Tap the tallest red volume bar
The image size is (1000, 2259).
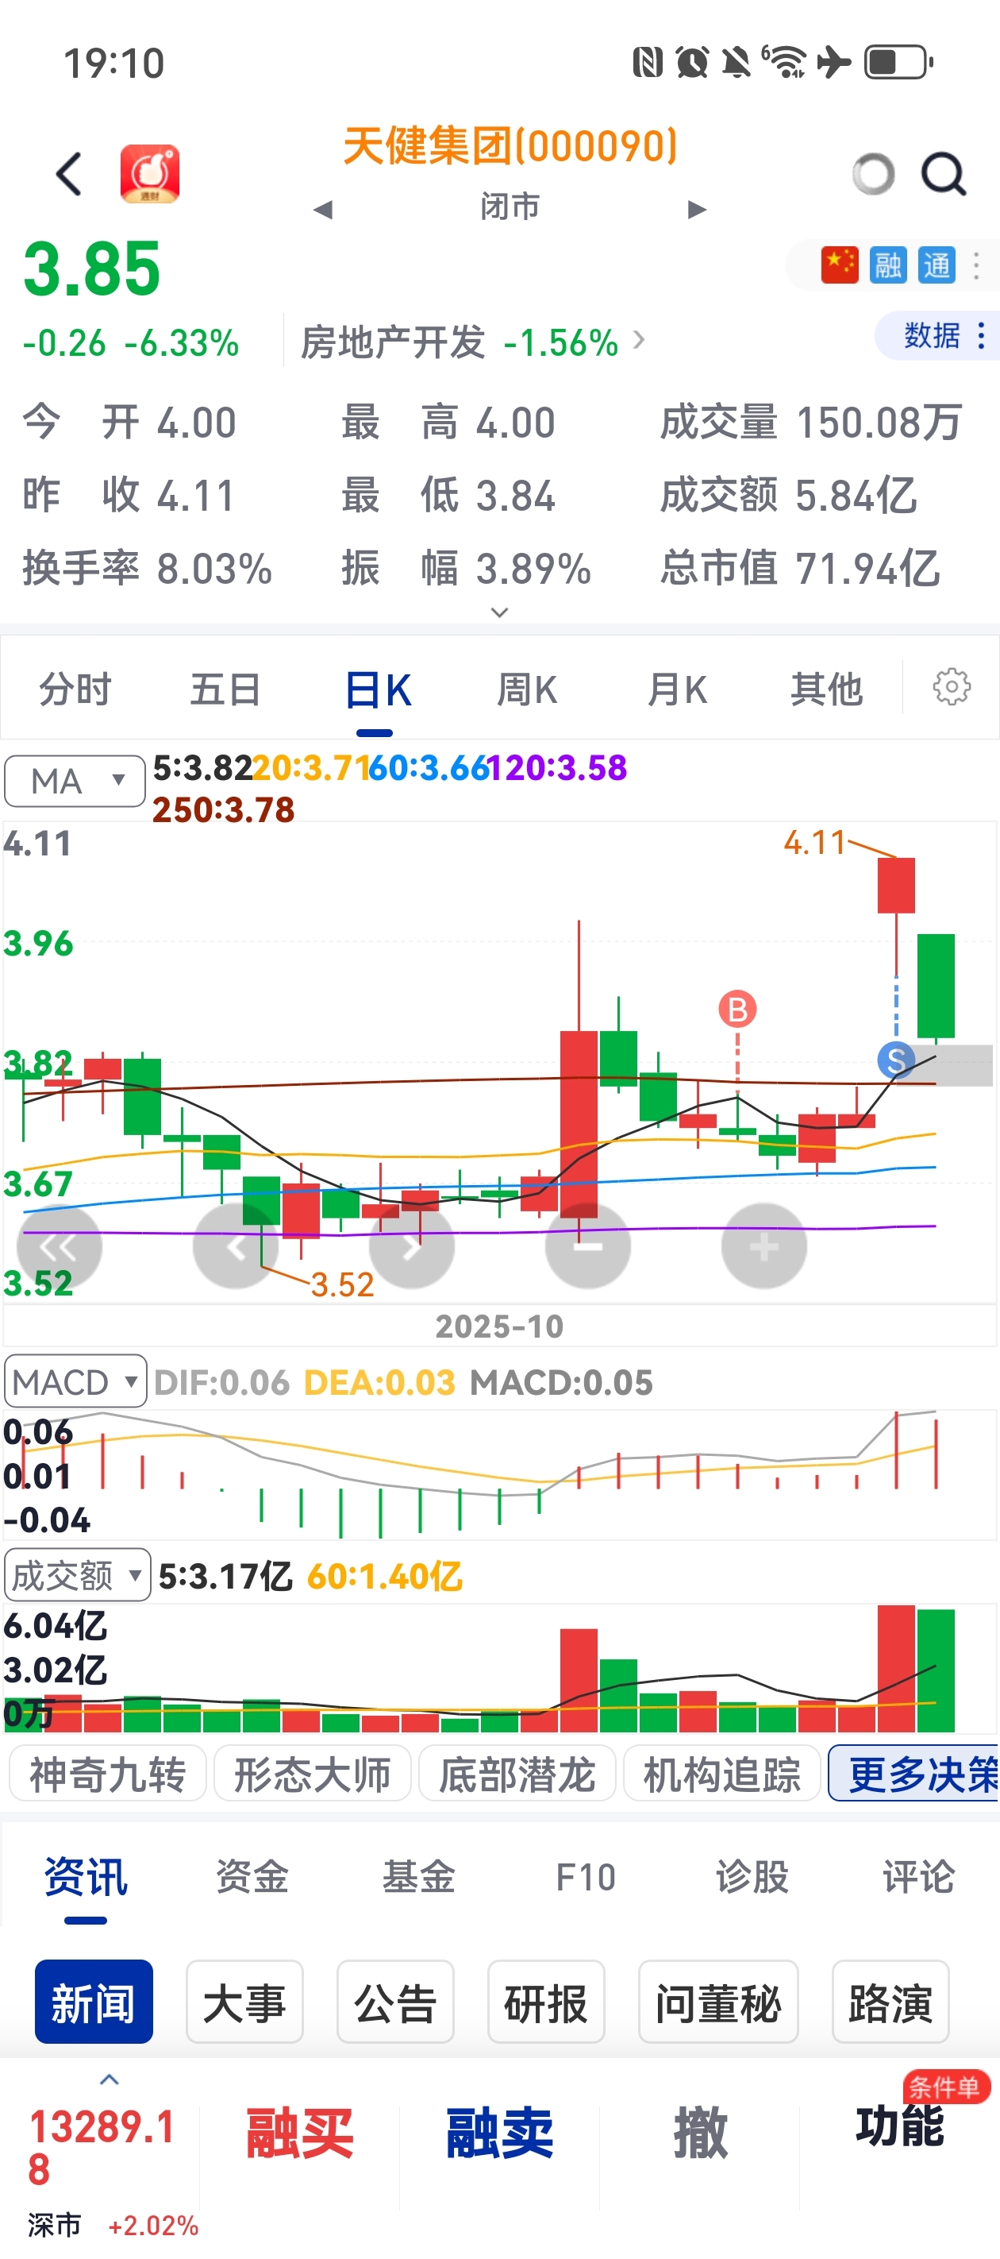pyautogui.click(x=896, y=1668)
